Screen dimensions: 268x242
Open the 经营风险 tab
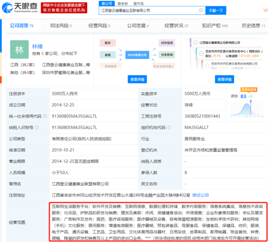pyautogui.click(x=99, y=26)
